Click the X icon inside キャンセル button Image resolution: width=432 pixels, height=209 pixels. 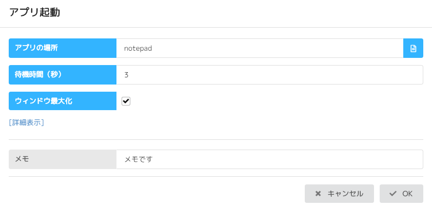click(318, 194)
